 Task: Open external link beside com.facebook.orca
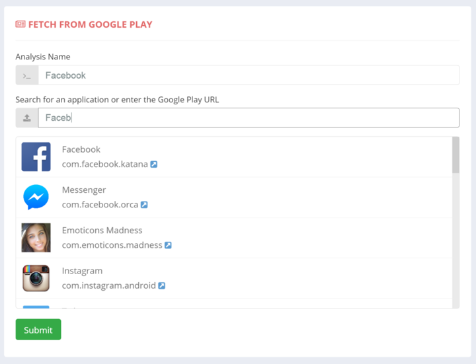point(144,205)
